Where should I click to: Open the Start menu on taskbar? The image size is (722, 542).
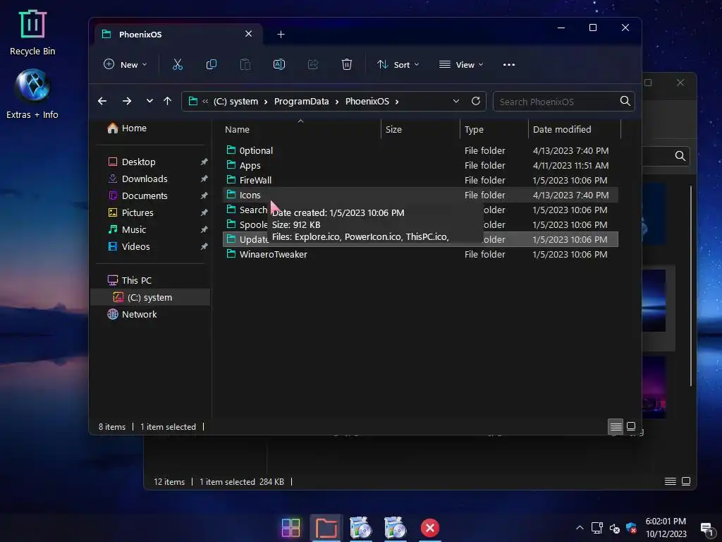tap(291, 528)
